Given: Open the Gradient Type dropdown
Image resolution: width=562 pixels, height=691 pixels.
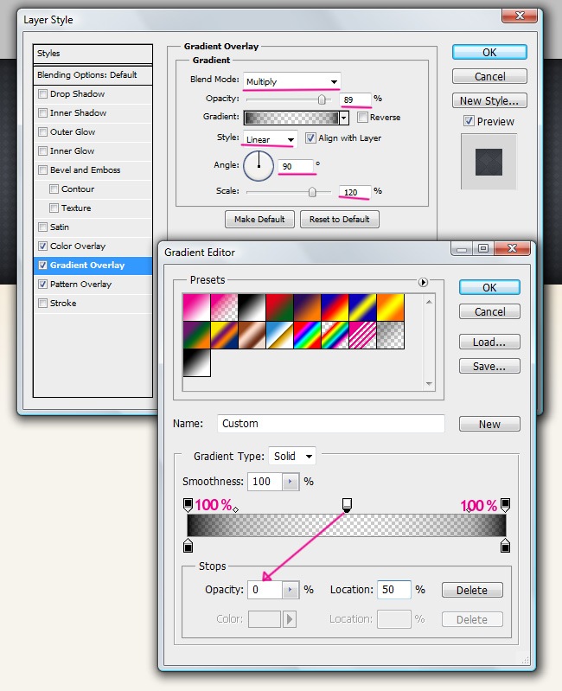Looking at the screenshot, I should click(x=292, y=457).
